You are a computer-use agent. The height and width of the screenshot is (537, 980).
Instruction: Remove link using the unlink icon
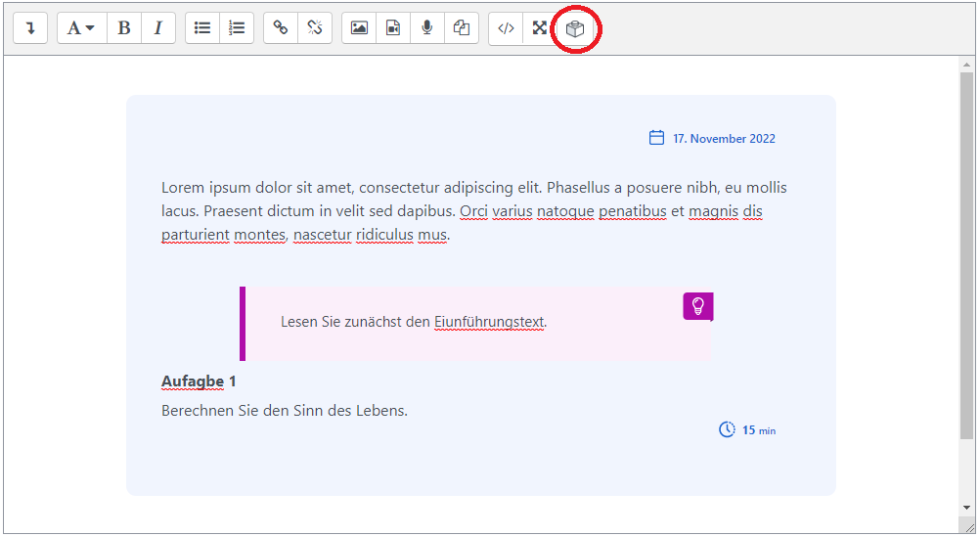(x=315, y=28)
